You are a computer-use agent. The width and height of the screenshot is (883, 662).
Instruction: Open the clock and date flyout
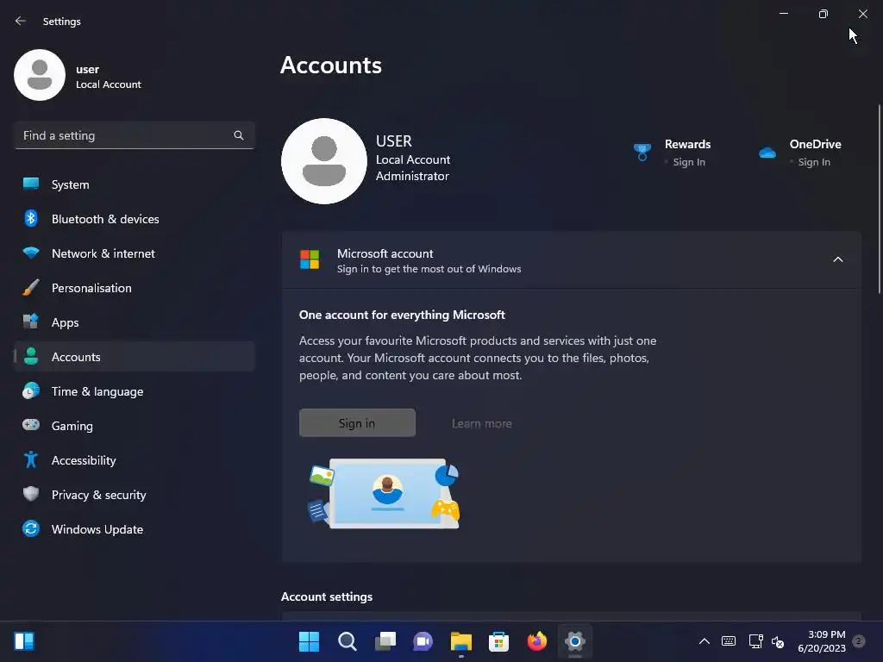tap(822, 641)
